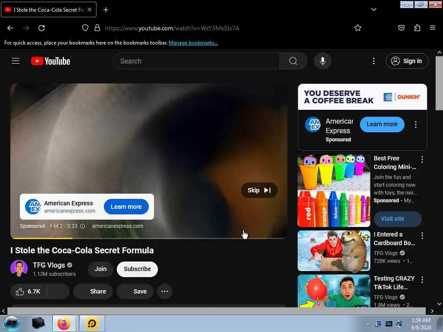This screenshot has height=332, width=443.
Task: Open YouTube settings three-dot menu
Action: pyautogui.click(x=373, y=61)
